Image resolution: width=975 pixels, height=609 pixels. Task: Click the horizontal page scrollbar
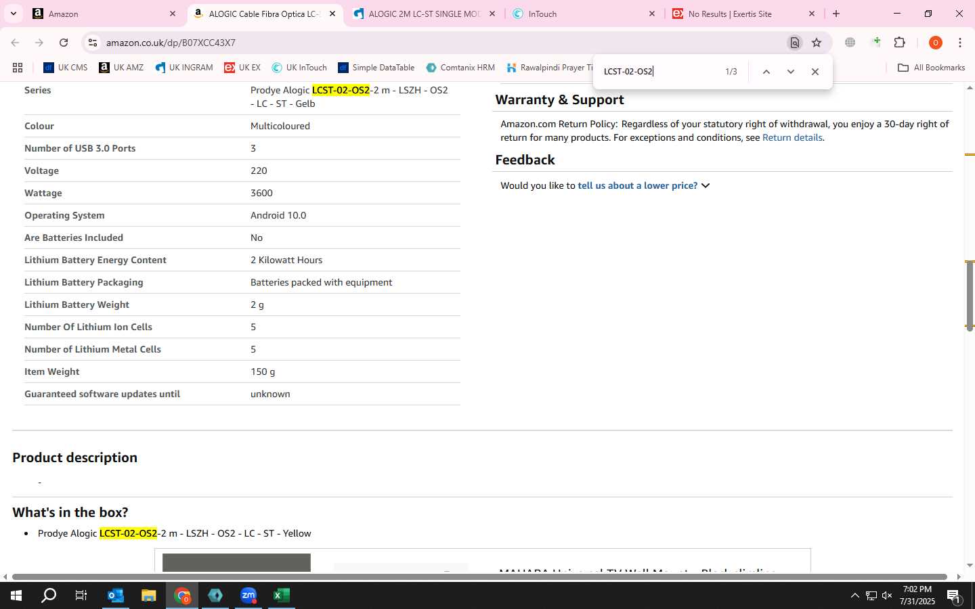[479, 577]
